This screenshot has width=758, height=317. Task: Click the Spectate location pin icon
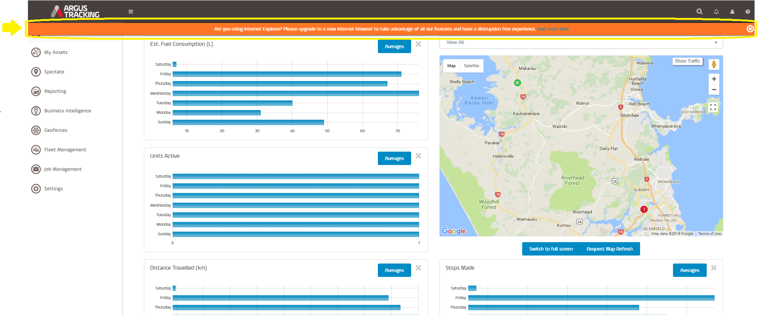click(36, 72)
